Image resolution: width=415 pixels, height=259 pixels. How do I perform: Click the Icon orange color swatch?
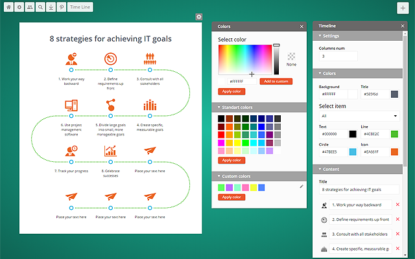pos(394,152)
